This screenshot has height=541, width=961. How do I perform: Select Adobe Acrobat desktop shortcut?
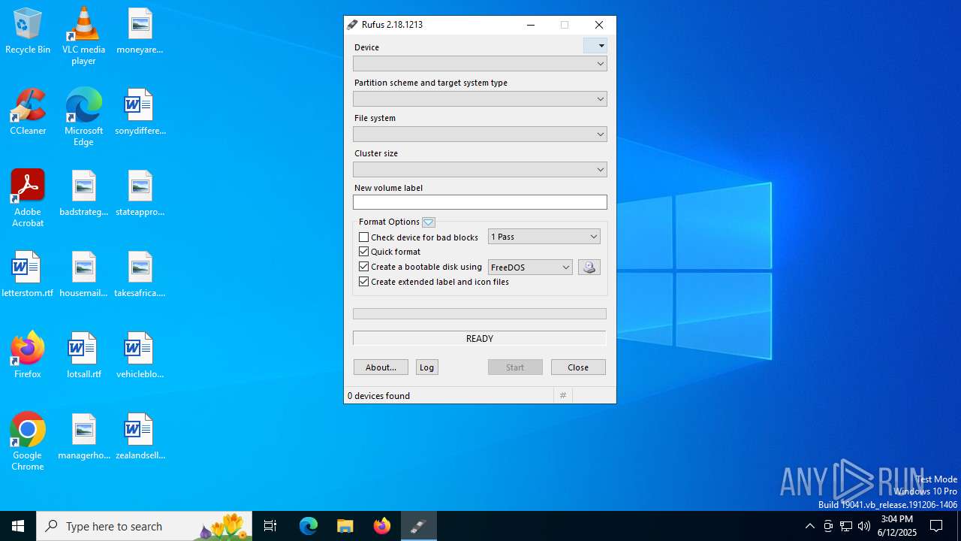28,198
